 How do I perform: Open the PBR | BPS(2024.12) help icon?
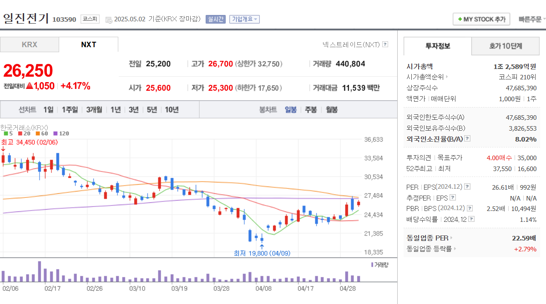click(469, 209)
